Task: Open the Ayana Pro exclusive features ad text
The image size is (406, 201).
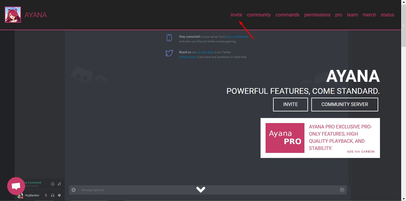Action: 341,137
